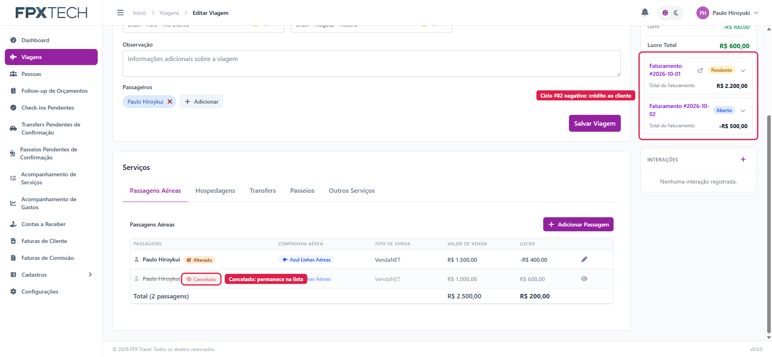Switch to the Transfers tab
The width and height of the screenshot is (772, 357).
pos(263,191)
